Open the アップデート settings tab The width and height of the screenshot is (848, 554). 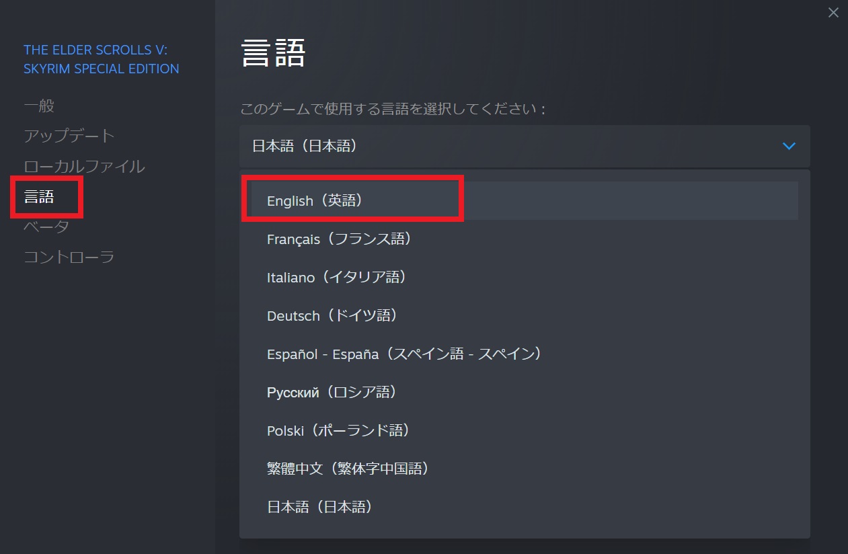[69, 136]
